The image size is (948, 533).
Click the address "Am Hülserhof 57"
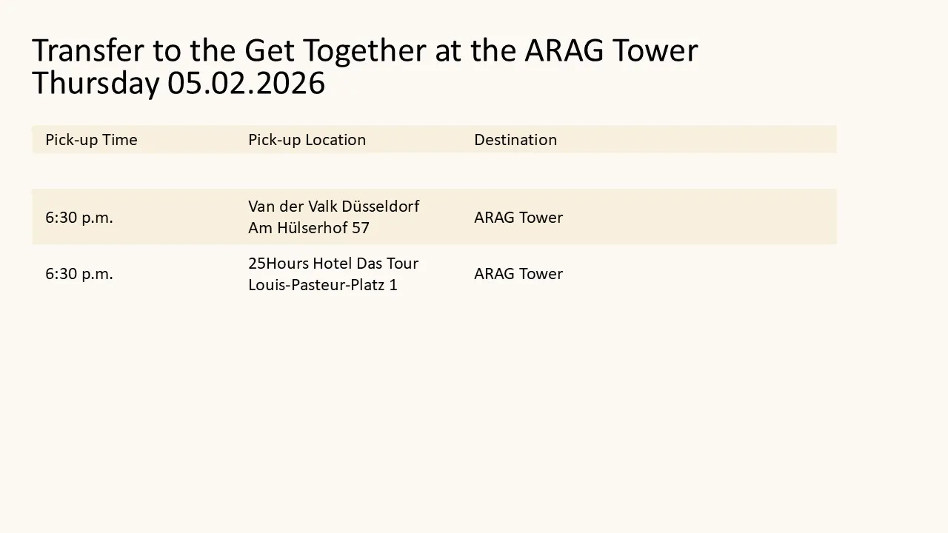[x=309, y=228]
